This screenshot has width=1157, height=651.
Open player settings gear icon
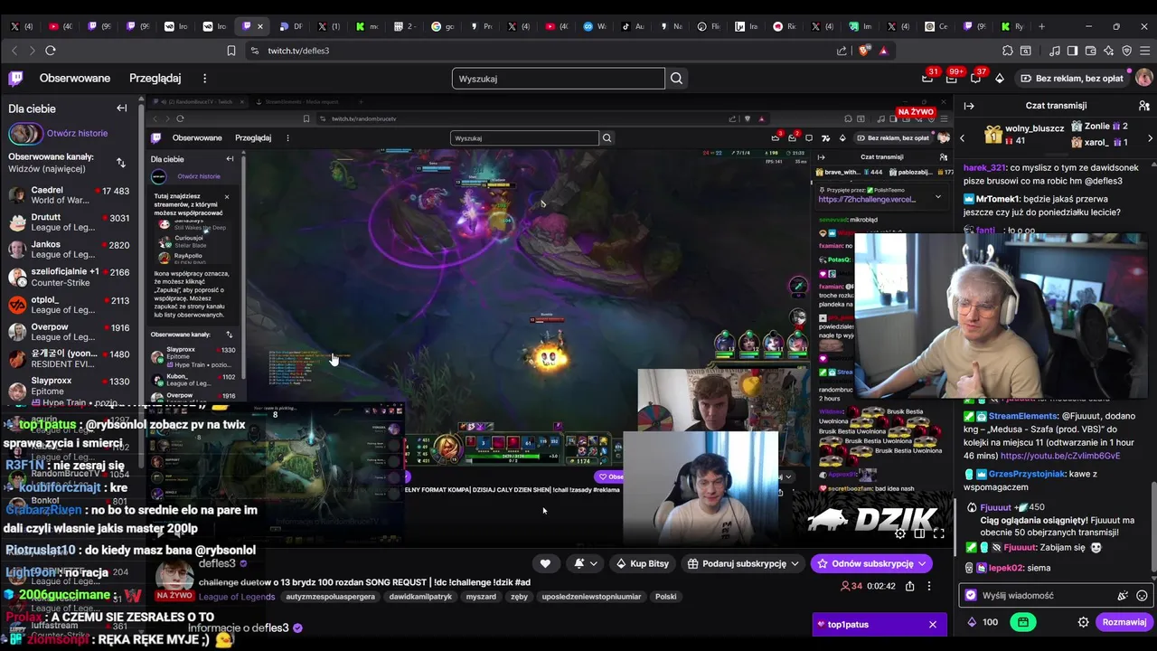click(900, 533)
